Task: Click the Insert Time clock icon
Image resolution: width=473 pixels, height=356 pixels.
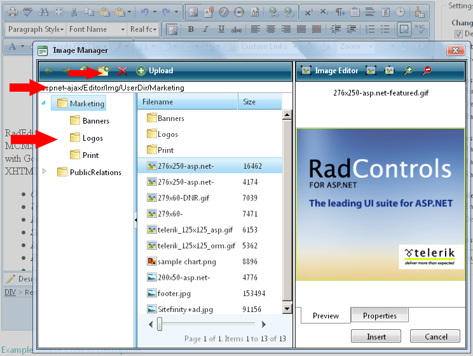Action: (x=401, y=12)
